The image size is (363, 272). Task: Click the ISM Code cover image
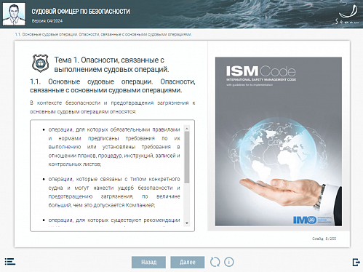pyautogui.click(x=279, y=142)
